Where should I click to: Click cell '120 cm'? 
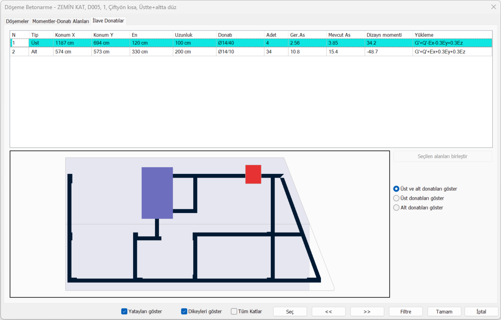point(151,43)
